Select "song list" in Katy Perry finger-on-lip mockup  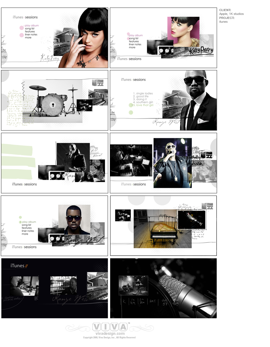click(x=30, y=28)
